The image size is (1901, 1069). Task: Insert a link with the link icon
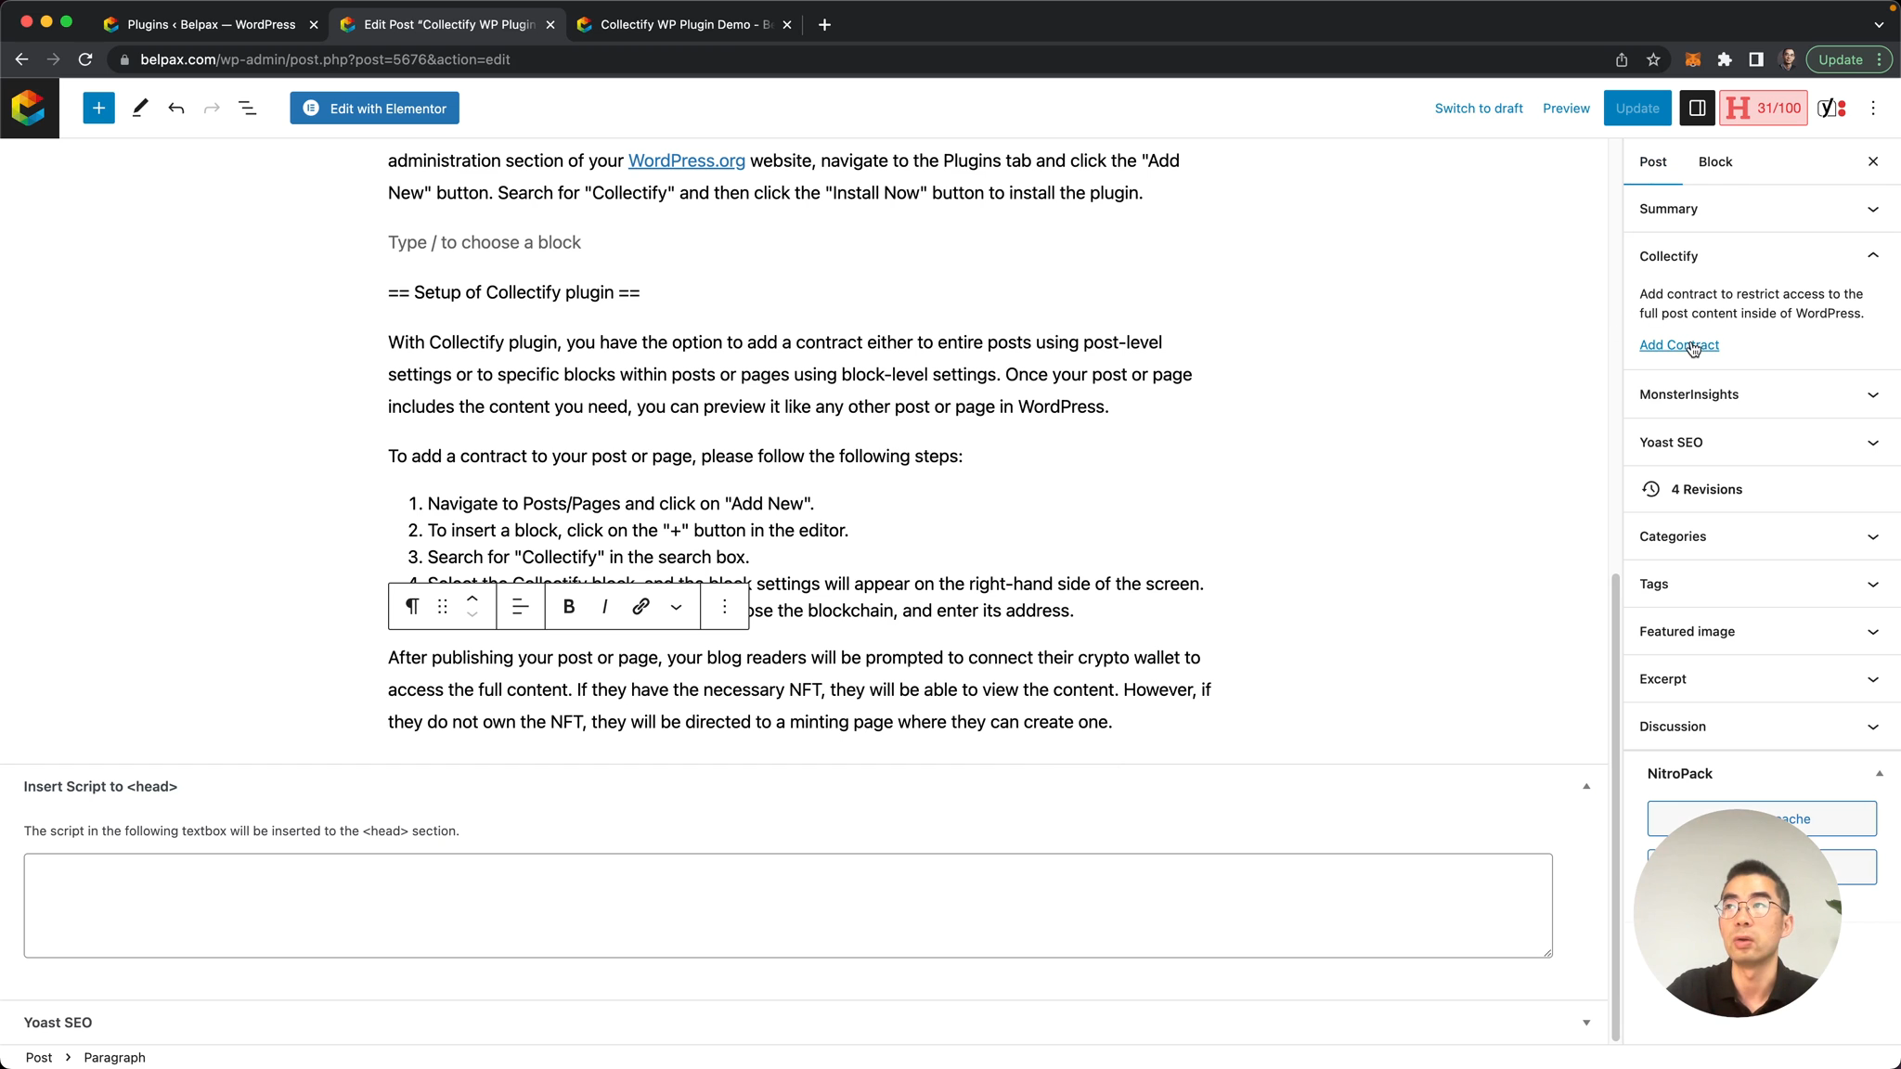(x=640, y=606)
